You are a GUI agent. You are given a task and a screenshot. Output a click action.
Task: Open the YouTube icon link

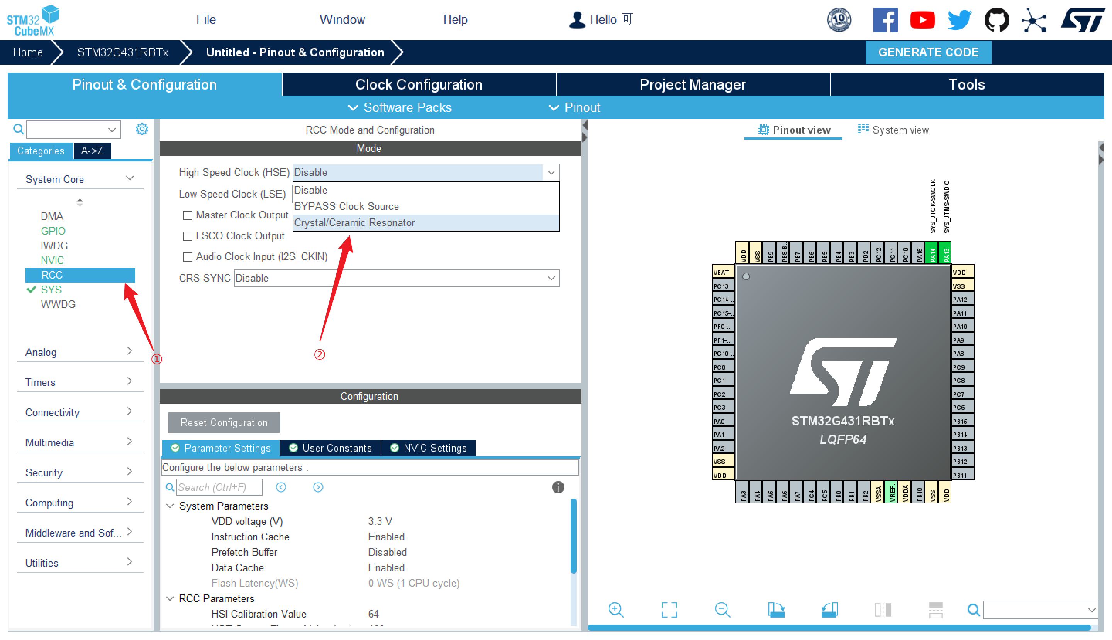point(922,20)
